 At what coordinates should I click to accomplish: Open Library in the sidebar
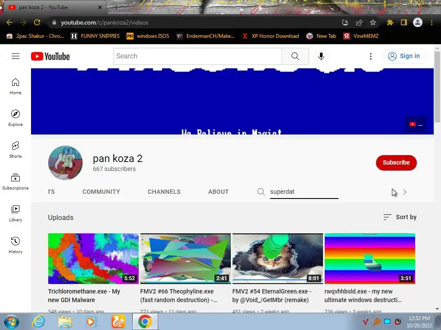coord(16,214)
